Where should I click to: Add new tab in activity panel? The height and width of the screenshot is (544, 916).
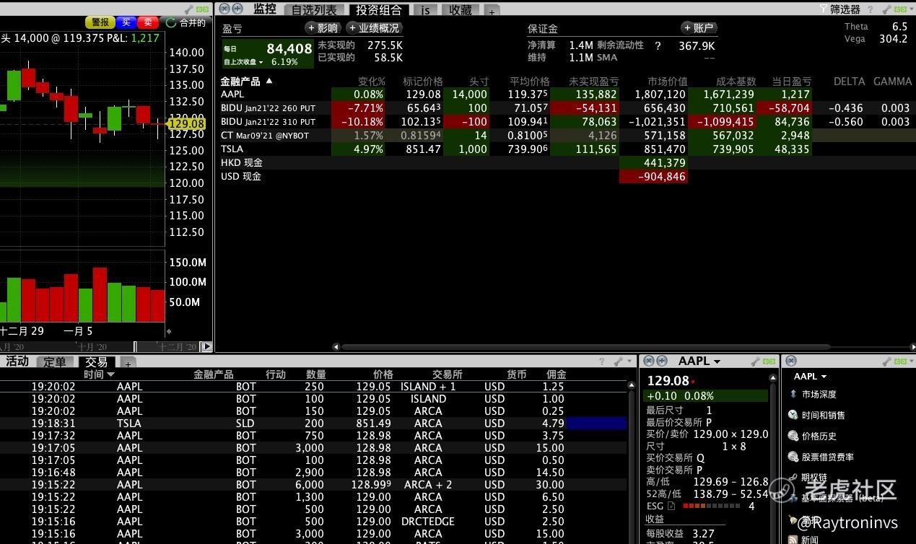127,363
